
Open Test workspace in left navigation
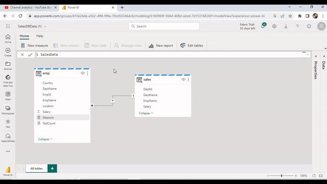pyautogui.click(x=8, y=124)
